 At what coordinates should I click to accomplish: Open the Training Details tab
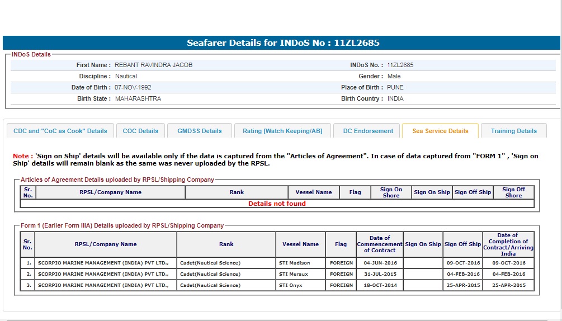(513, 131)
